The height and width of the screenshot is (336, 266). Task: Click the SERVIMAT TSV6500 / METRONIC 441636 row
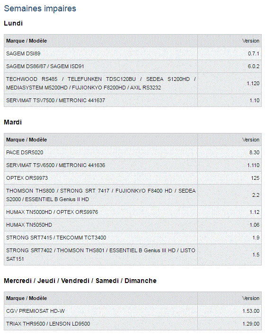coord(133,165)
